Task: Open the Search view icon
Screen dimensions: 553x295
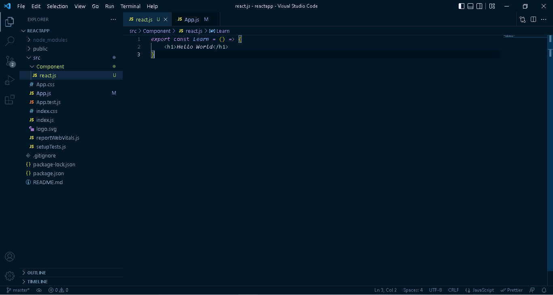Action: [x=10, y=41]
